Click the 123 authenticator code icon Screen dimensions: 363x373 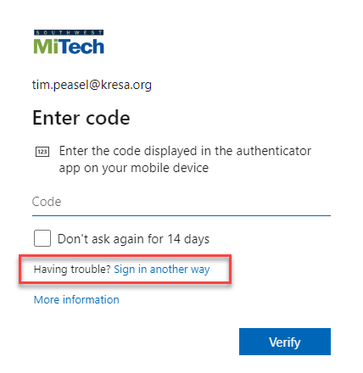pyautogui.click(x=42, y=152)
